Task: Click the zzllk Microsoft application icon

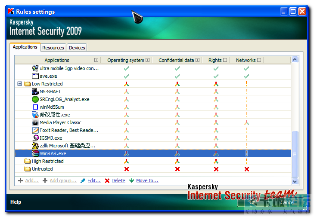Action: coord(35,146)
